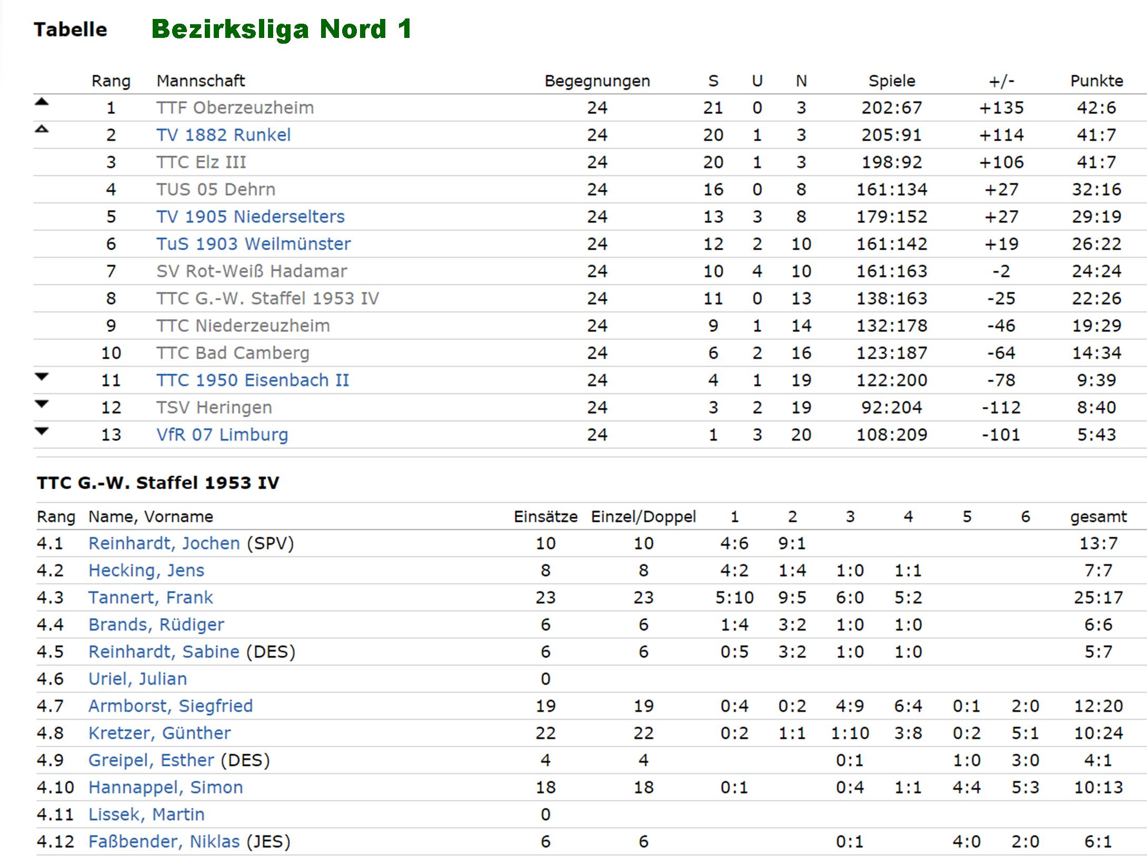Image resolution: width=1147 pixels, height=860 pixels.
Task: Open player Hannappel, Simon profile link
Action: coord(166,787)
